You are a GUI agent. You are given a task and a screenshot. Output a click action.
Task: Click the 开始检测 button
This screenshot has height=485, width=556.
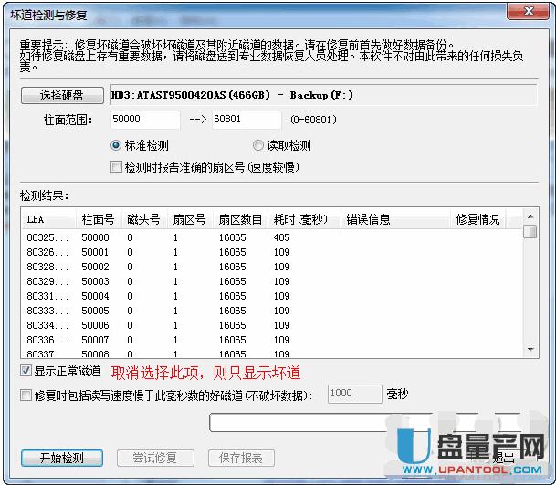pos(61,457)
